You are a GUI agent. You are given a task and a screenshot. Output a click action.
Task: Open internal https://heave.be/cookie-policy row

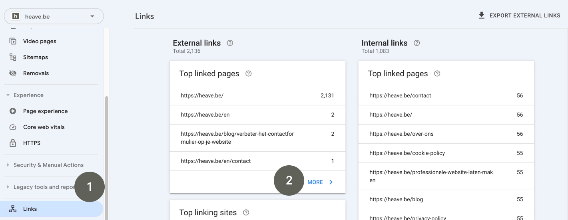coord(446,153)
